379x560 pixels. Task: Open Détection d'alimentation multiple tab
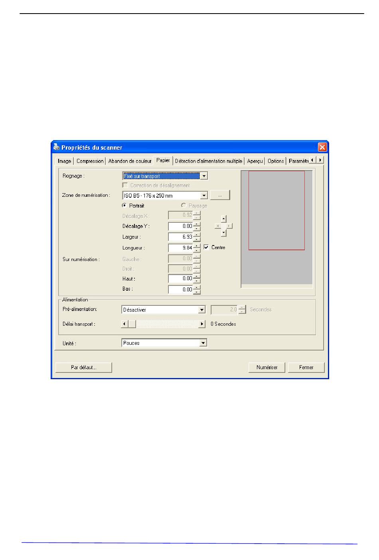tap(209, 161)
